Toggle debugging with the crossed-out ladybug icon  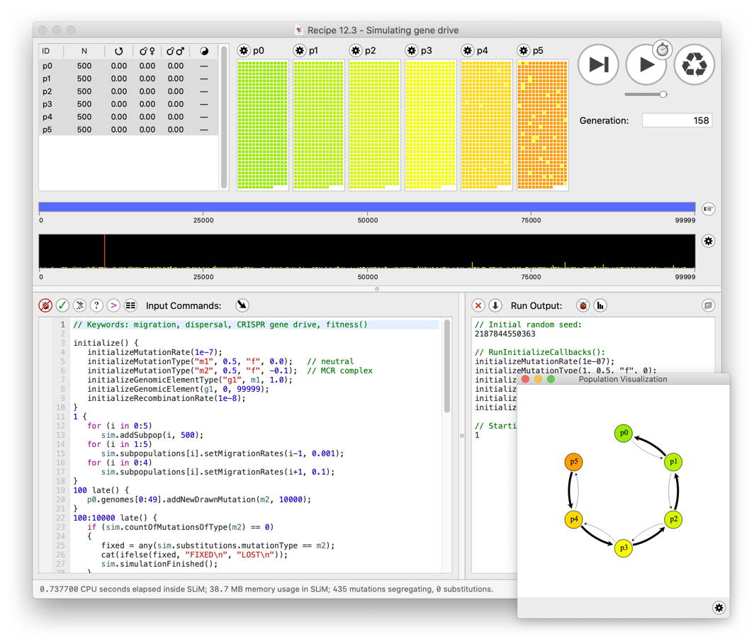44,305
